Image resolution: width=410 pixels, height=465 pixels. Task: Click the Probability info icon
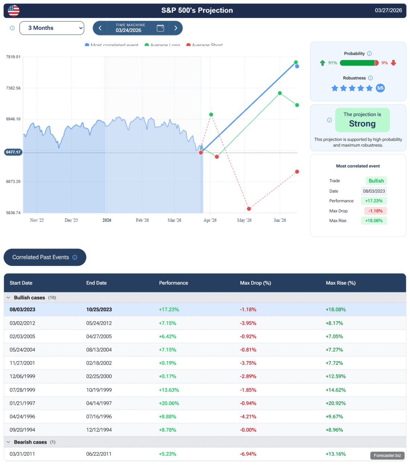click(369, 54)
